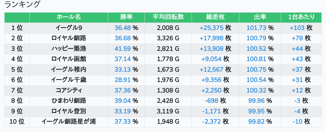This screenshot has width=326, height=132.
Task: Click the 出率 column header
Action: coord(260,17)
